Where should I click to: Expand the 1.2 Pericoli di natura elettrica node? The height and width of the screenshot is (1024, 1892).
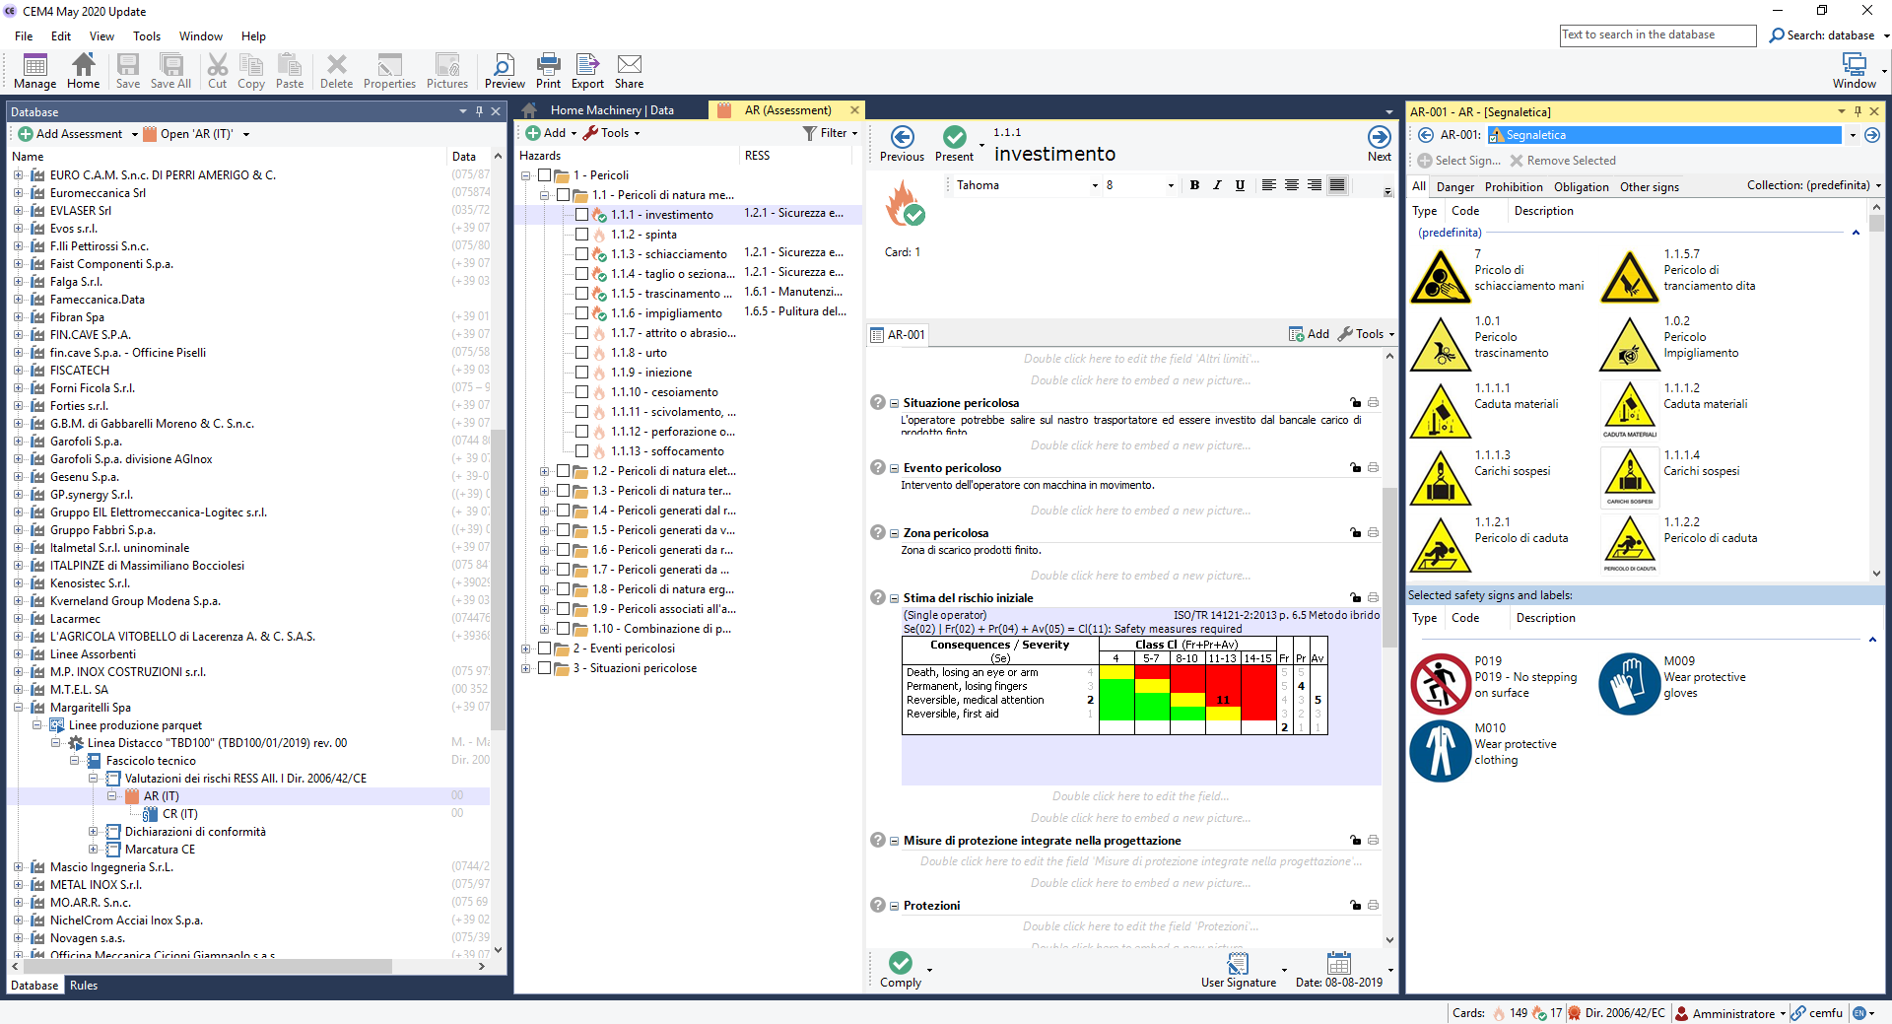click(x=544, y=471)
